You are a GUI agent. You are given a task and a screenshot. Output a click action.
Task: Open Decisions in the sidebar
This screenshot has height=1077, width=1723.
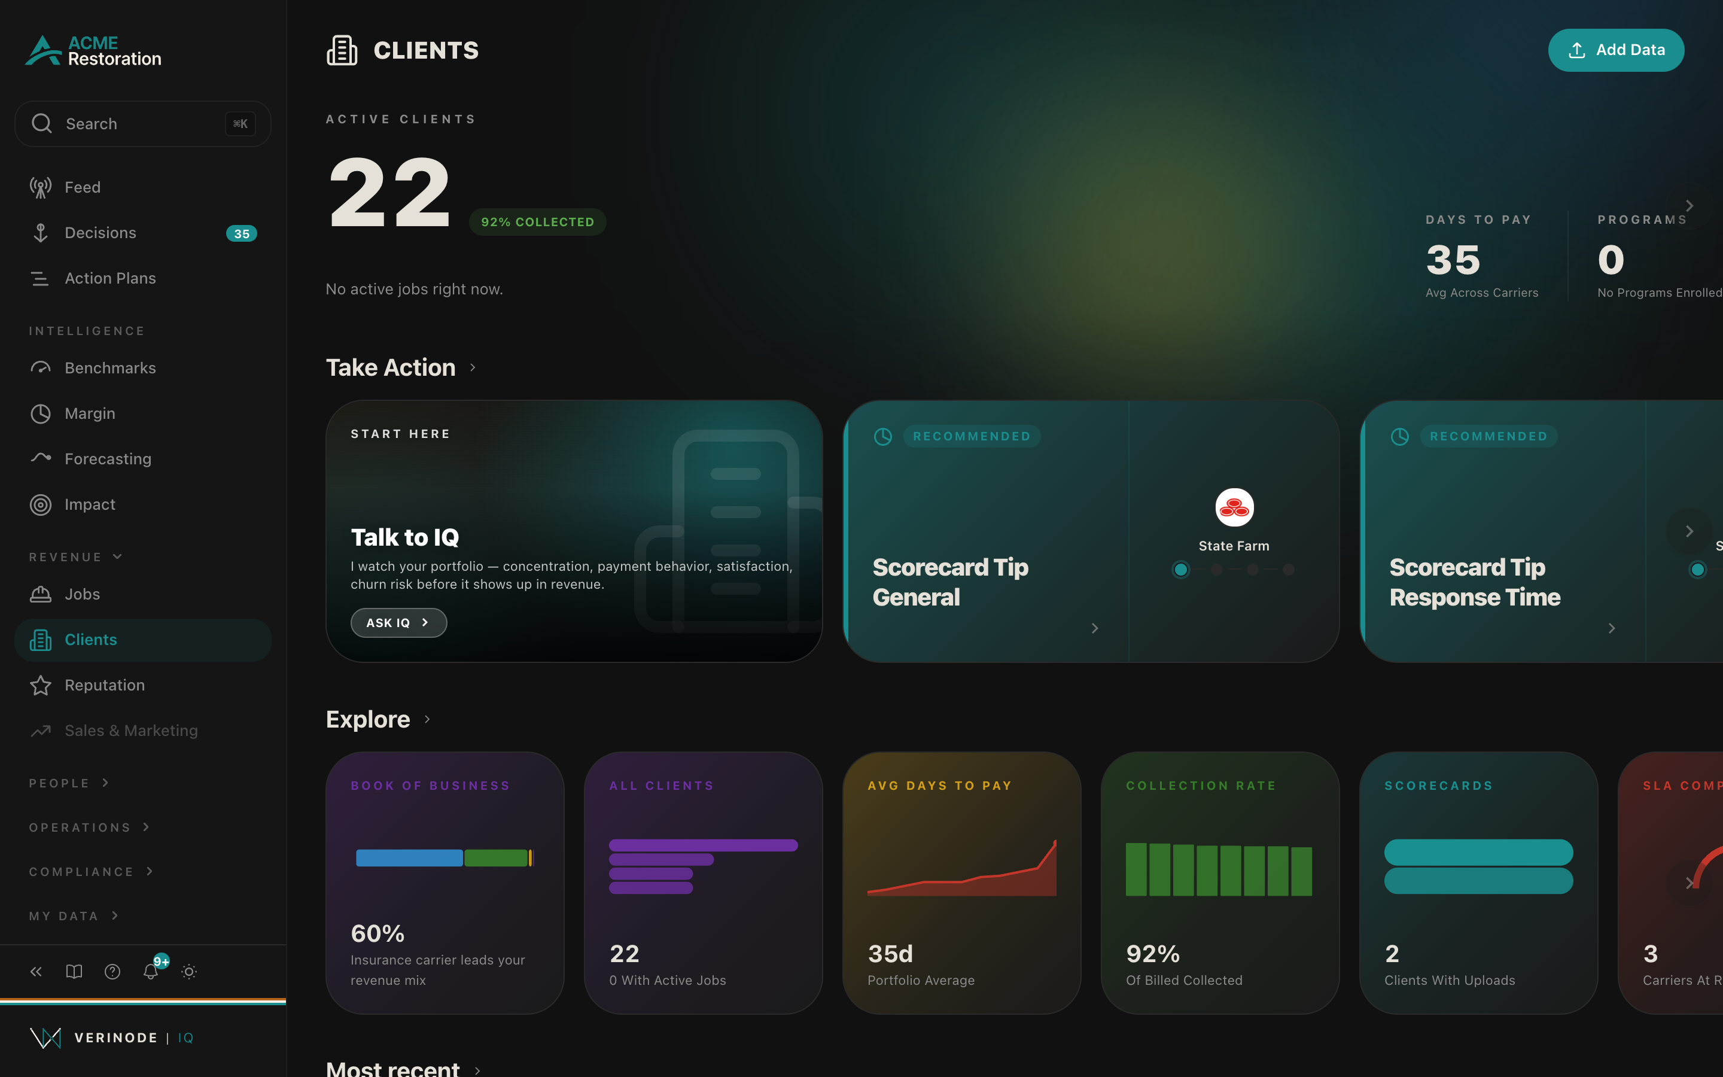pyautogui.click(x=142, y=233)
